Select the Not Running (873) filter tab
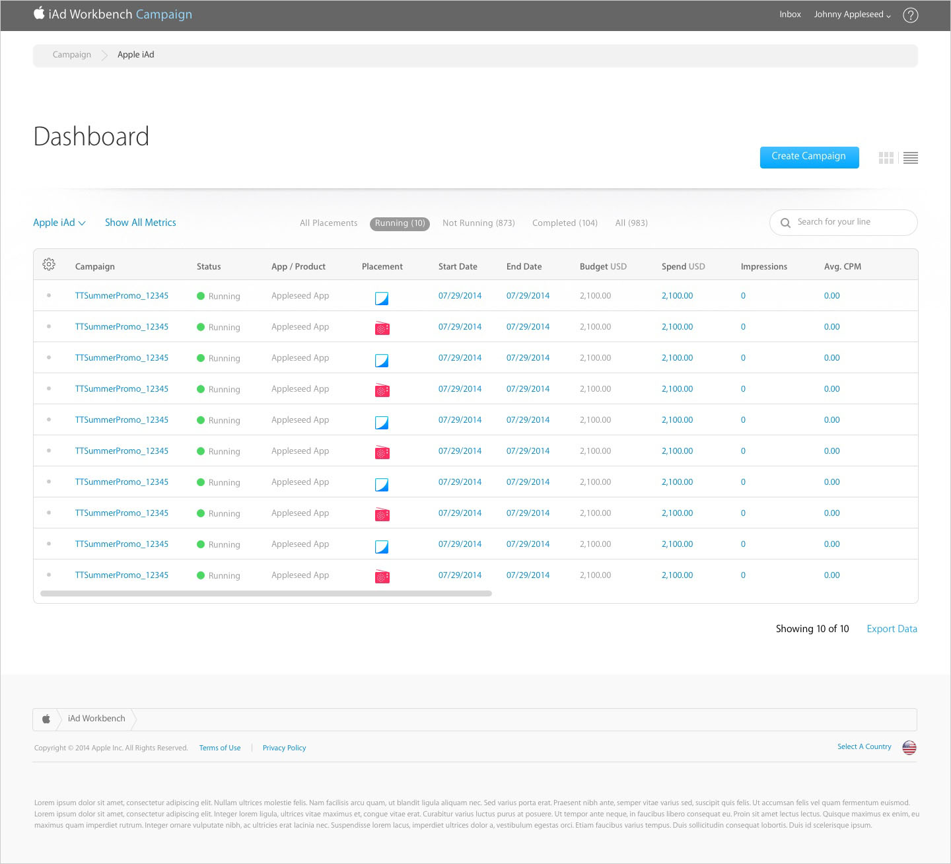Image resolution: width=951 pixels, height=864 pixels. 478,223
